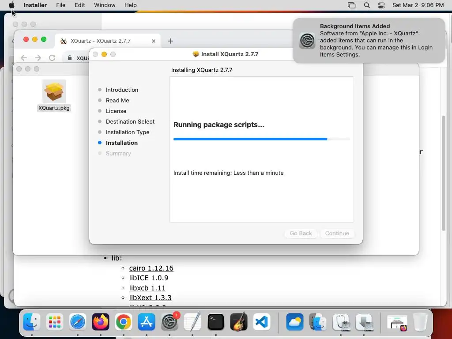
Task: Click the Summary step in the sidebar
Action: coord(118,153)
